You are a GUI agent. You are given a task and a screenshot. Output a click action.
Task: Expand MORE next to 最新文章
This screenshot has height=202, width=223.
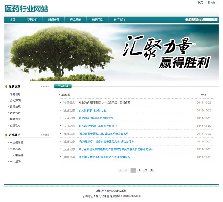[x=45, y=86]
